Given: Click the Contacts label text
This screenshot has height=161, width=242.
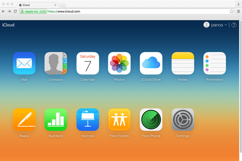Looking at the screenshot, I should (56, 80).
